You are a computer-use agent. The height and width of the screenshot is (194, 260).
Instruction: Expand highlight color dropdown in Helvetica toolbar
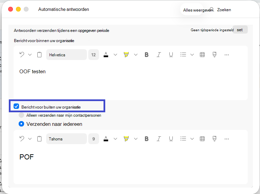pos(136,55)
